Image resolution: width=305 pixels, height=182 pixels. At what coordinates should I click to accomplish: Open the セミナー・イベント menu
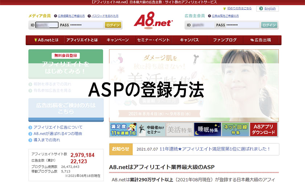[155, 40]
